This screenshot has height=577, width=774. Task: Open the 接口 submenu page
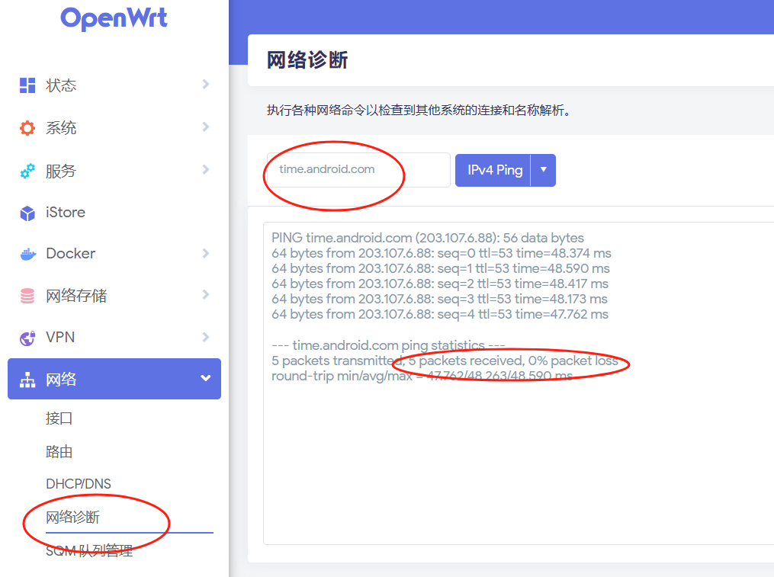[59, 418]
